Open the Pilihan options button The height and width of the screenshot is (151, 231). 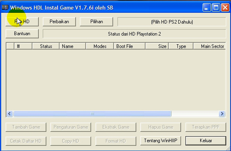tap(96, 22)
